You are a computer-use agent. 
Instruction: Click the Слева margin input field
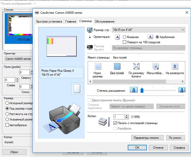click(x=10, y=80)
